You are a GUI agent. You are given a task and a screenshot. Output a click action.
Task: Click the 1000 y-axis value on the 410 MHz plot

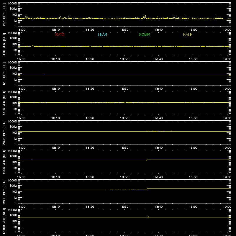(x=13, y=38)
